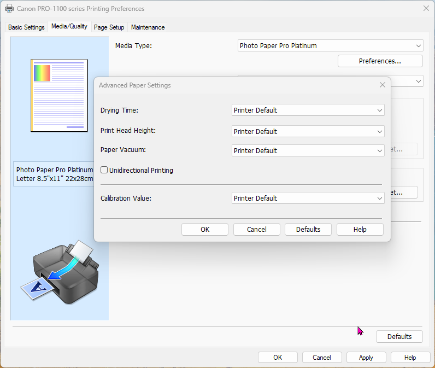Close the Printing Preferences window
Screen dimensions: 435x368
click(x=426, y=8)
